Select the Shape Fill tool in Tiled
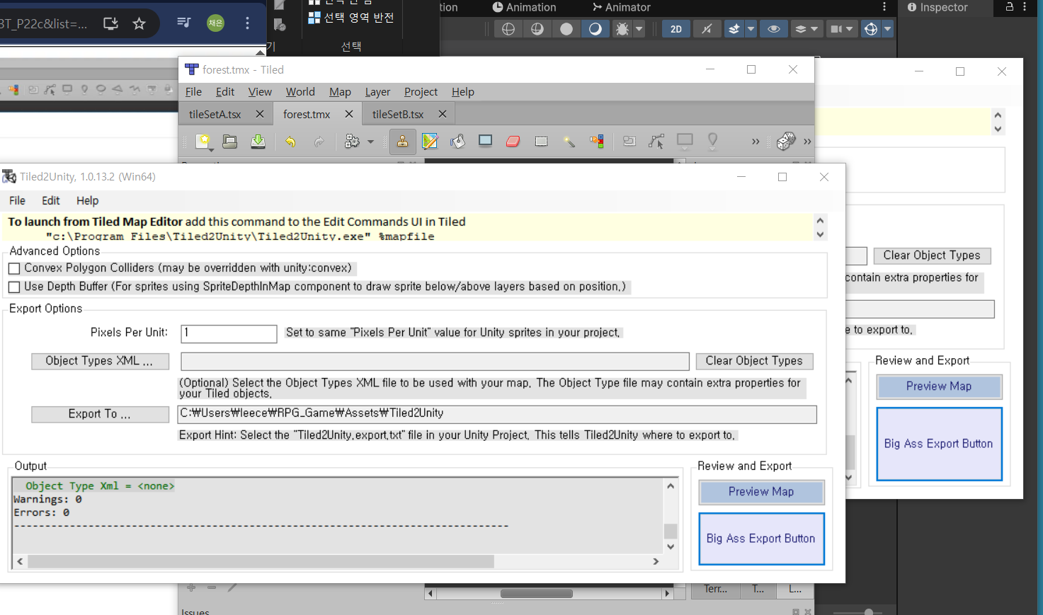This screenshot has width=1043, height=615. [x=485, y=141]
